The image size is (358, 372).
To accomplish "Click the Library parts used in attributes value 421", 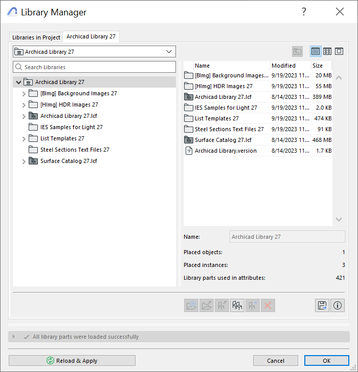I will click(340, 278).
